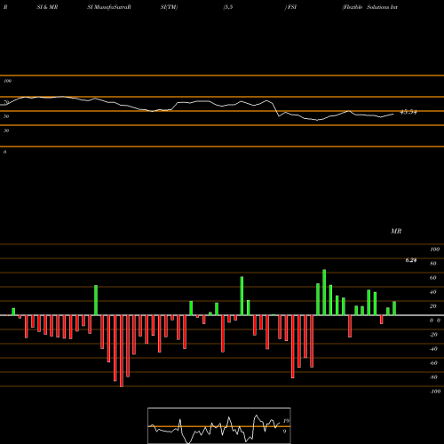Click the 6.24 MR value label
This screenshot has height=444, width=444.
411,260
